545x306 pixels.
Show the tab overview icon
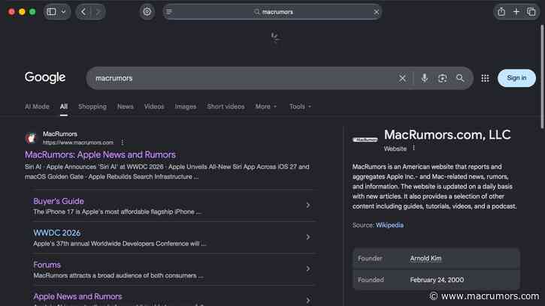tap(531, 12)
